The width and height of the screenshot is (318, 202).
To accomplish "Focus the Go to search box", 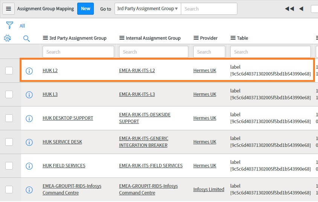I will [209, 9].
